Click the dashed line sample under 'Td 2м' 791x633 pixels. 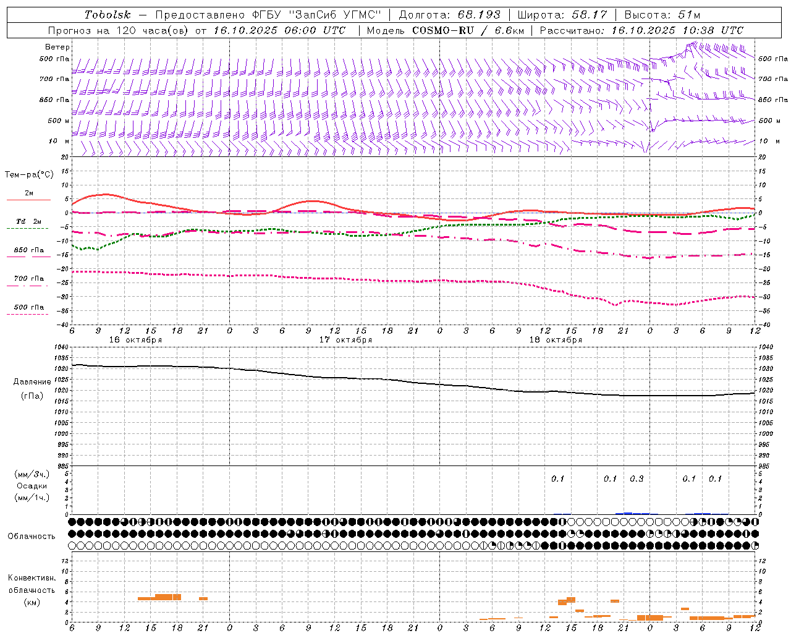27,229
